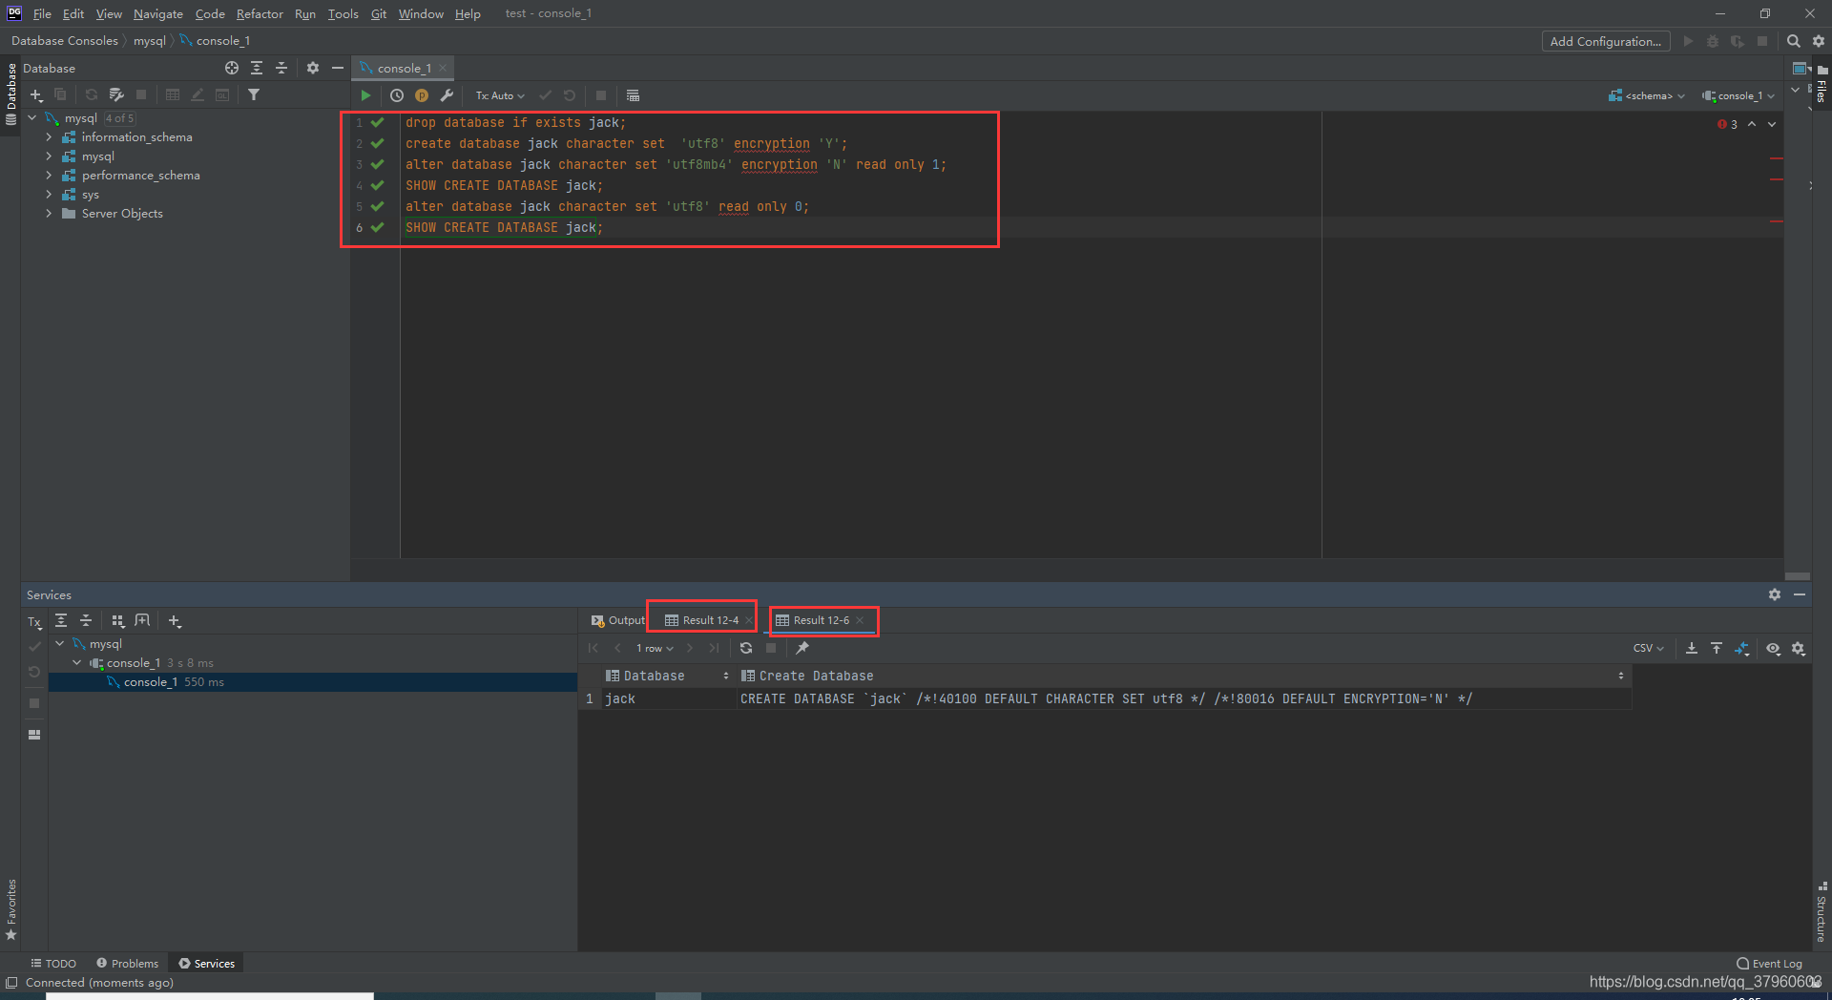Add a new data source with plus icon
The width and height of the screenshot is (1832, 1000).
pyautogui.click(x=36, y=94)
